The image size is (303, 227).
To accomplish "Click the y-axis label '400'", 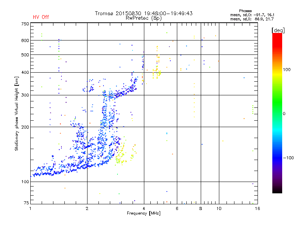I will tap(25, 72).
